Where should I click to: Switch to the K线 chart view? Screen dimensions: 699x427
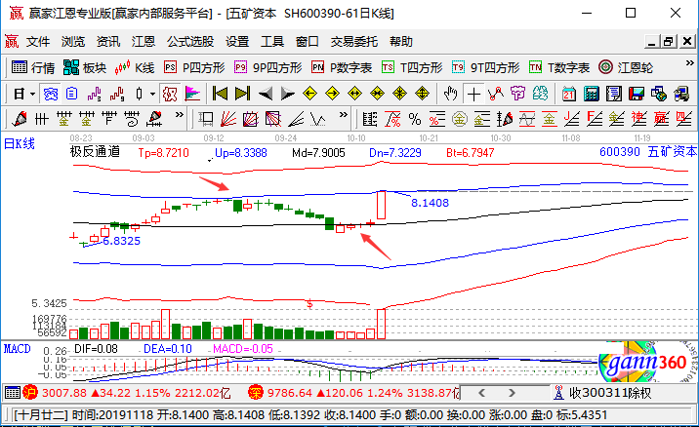tap(134, 67)
